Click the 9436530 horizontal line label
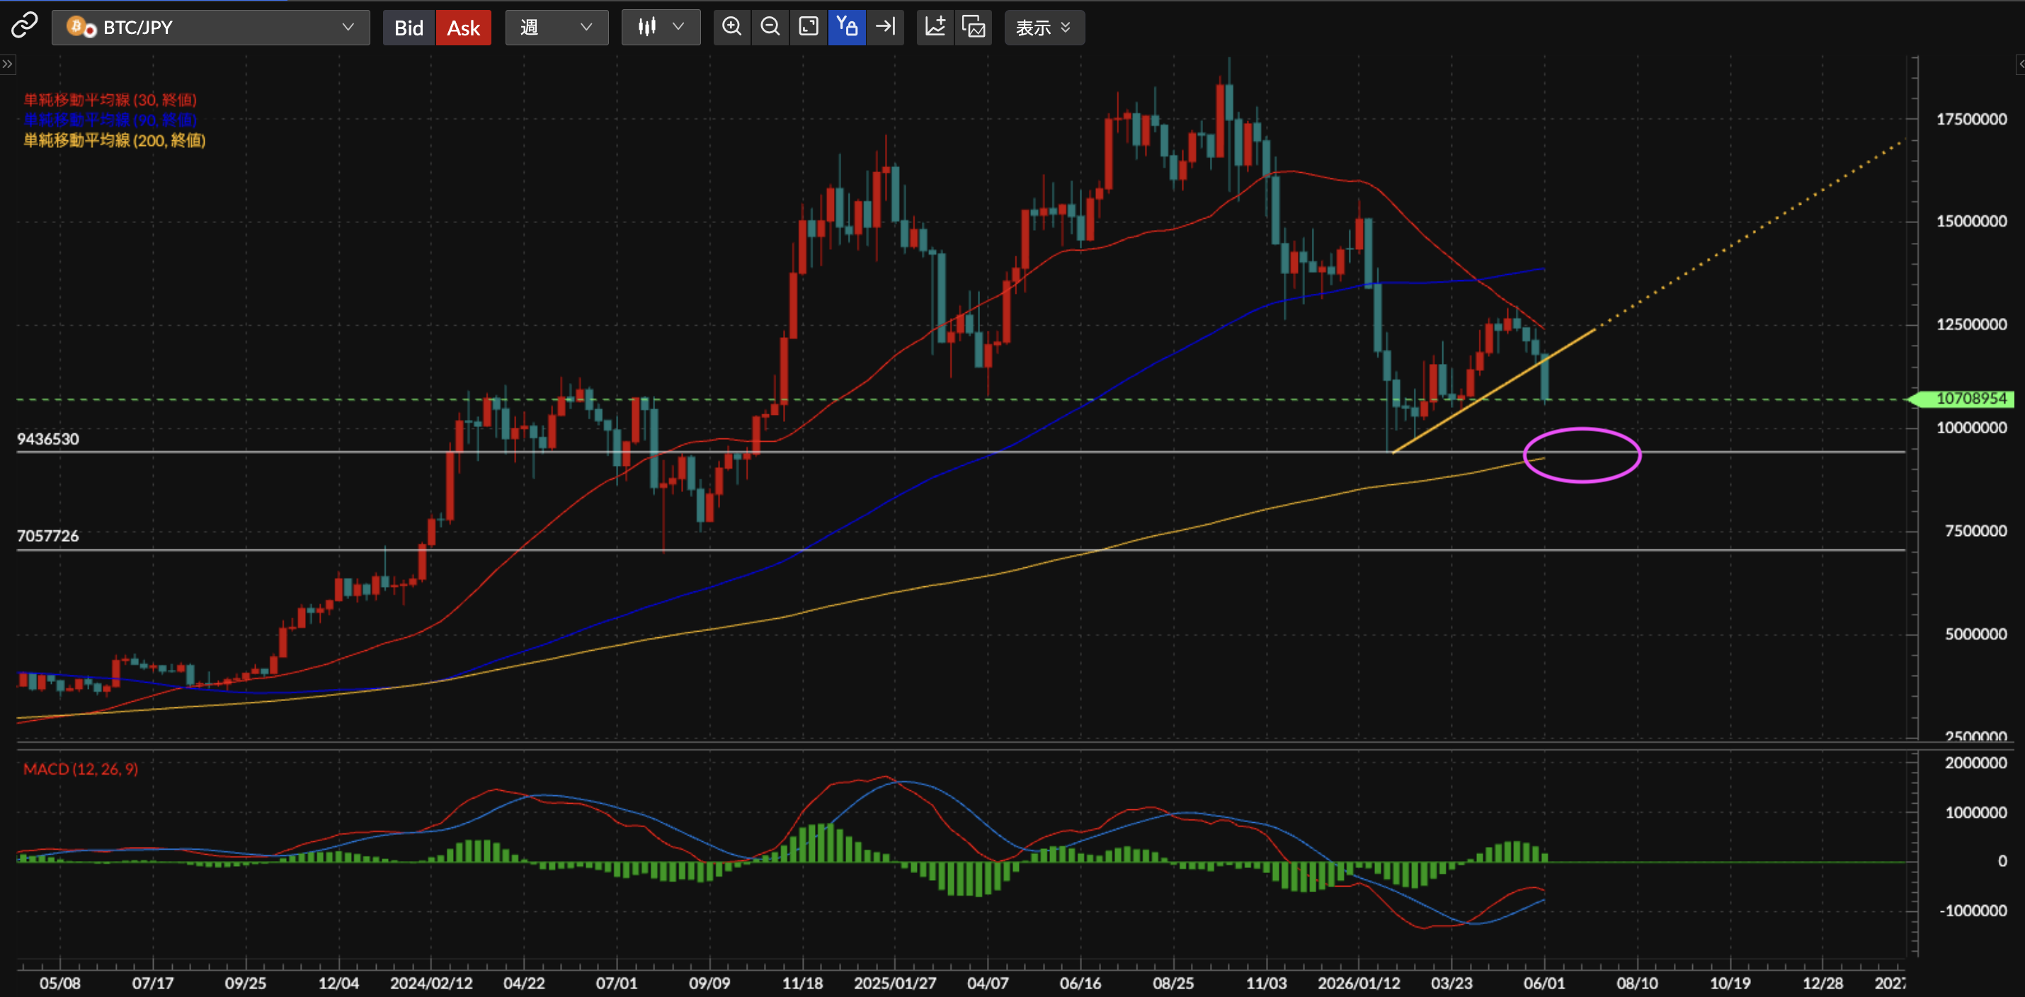 click(48, 439)
